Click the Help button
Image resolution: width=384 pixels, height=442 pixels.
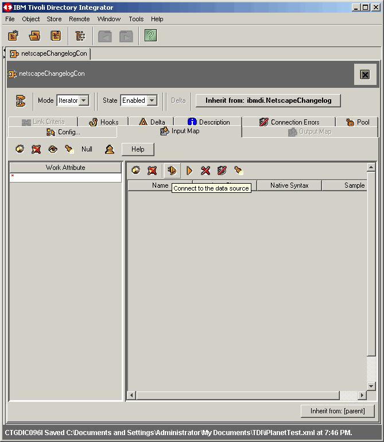138,149
